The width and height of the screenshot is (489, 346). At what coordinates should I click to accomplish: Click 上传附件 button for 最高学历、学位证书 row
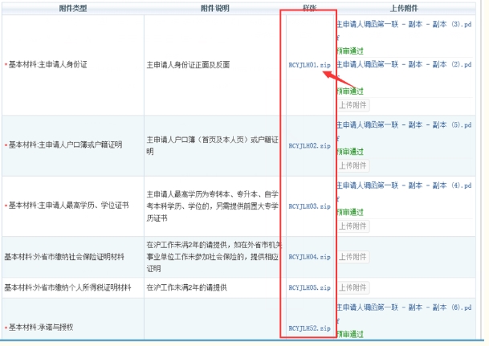coord(352,226)
